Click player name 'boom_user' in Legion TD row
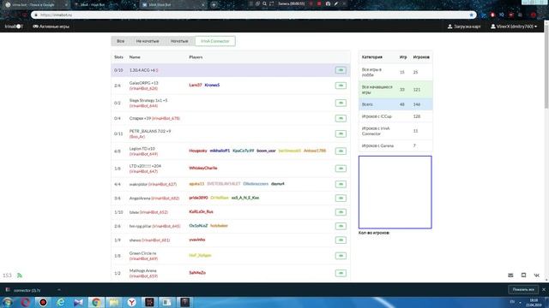 click(266, 151)
